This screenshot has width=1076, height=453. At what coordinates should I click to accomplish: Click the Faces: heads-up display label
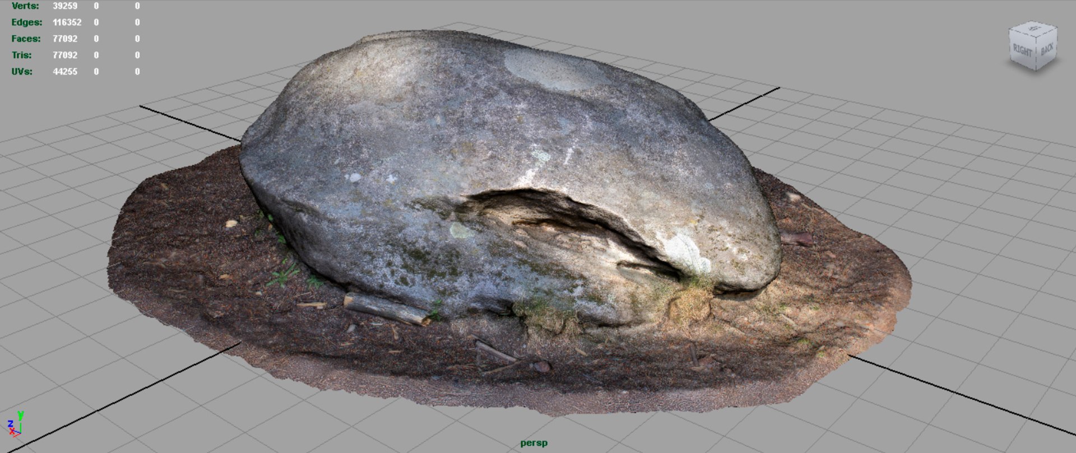click(26, 39)
